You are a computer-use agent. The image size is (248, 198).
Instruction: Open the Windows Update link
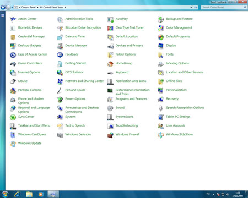[x=30, y=143]
